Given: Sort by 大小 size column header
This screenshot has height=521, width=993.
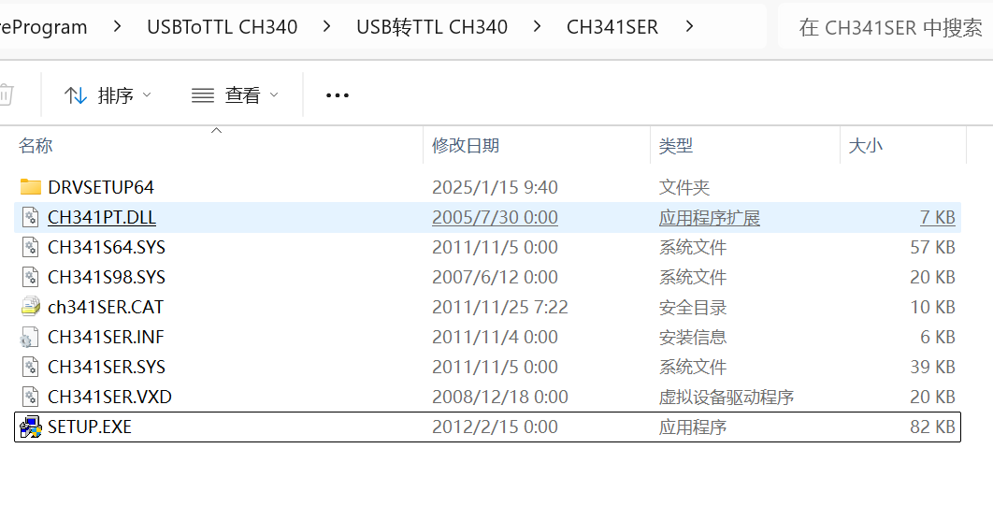Looking at the screenshot, I should point(865,145).
